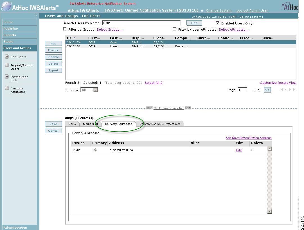Select Primary radio button for DMP device
The image size is (304, 230).
coord(95,150)
